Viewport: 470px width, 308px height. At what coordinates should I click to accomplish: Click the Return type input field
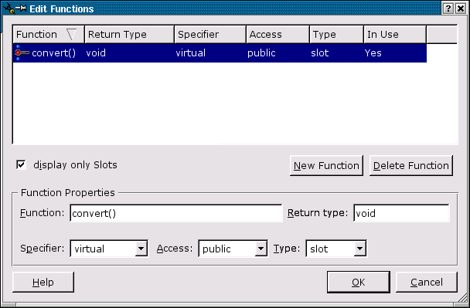(402, 213)
